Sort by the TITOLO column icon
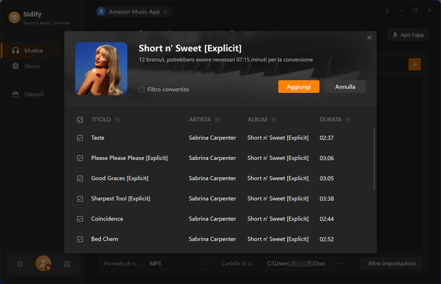This screenshot has width=441, height=284. pyautogui.click(x=117, y=120)
